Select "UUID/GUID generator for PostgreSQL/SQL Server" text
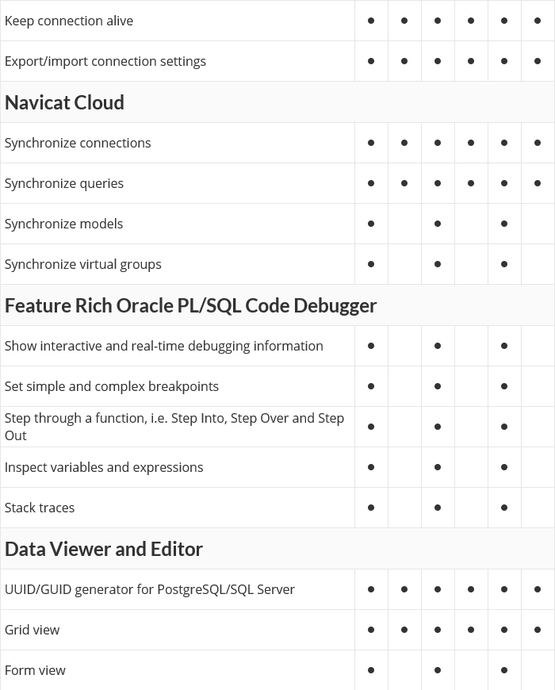The height and width of the screenshot is (690, 555). click(x=150, y=589)
